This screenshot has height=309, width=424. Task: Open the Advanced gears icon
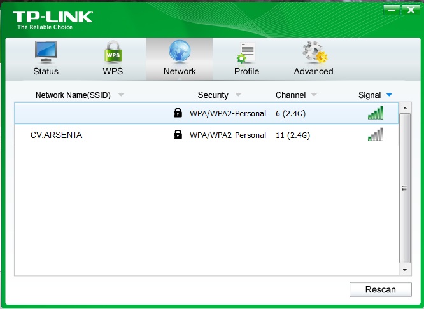[x=314, y=52]
